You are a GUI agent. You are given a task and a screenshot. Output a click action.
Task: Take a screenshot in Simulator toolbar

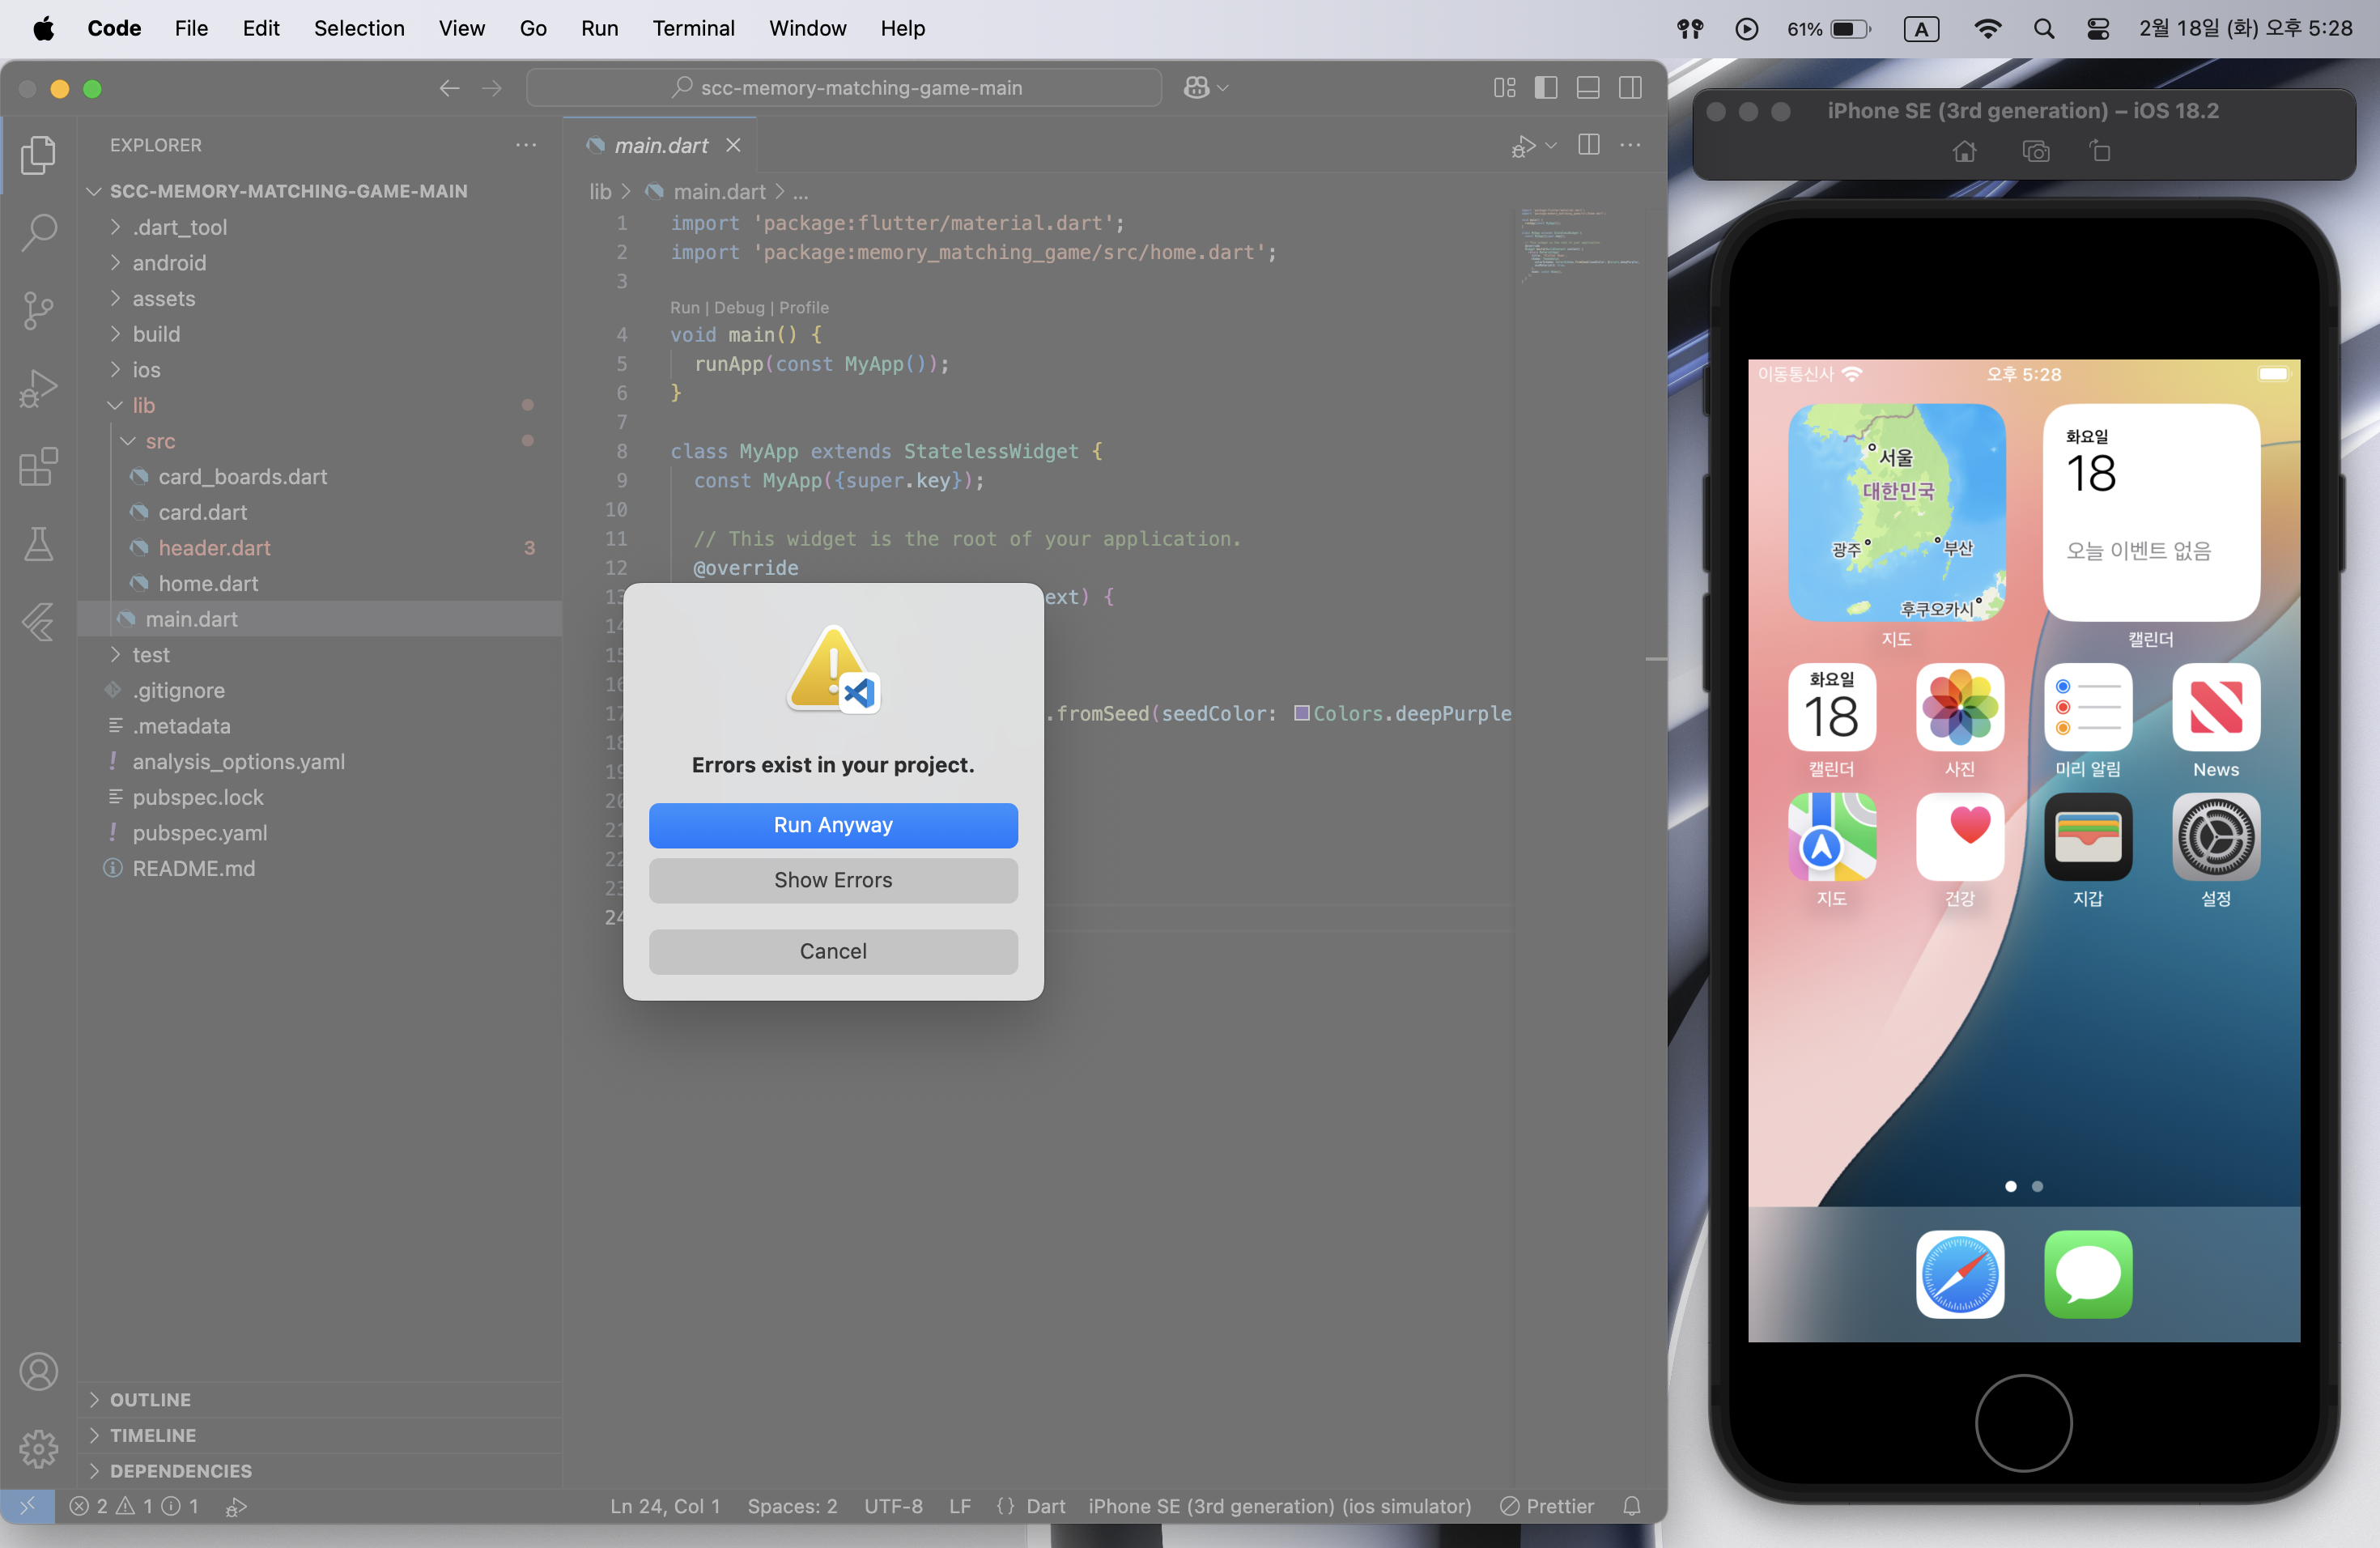click(x=2036, y=152)
